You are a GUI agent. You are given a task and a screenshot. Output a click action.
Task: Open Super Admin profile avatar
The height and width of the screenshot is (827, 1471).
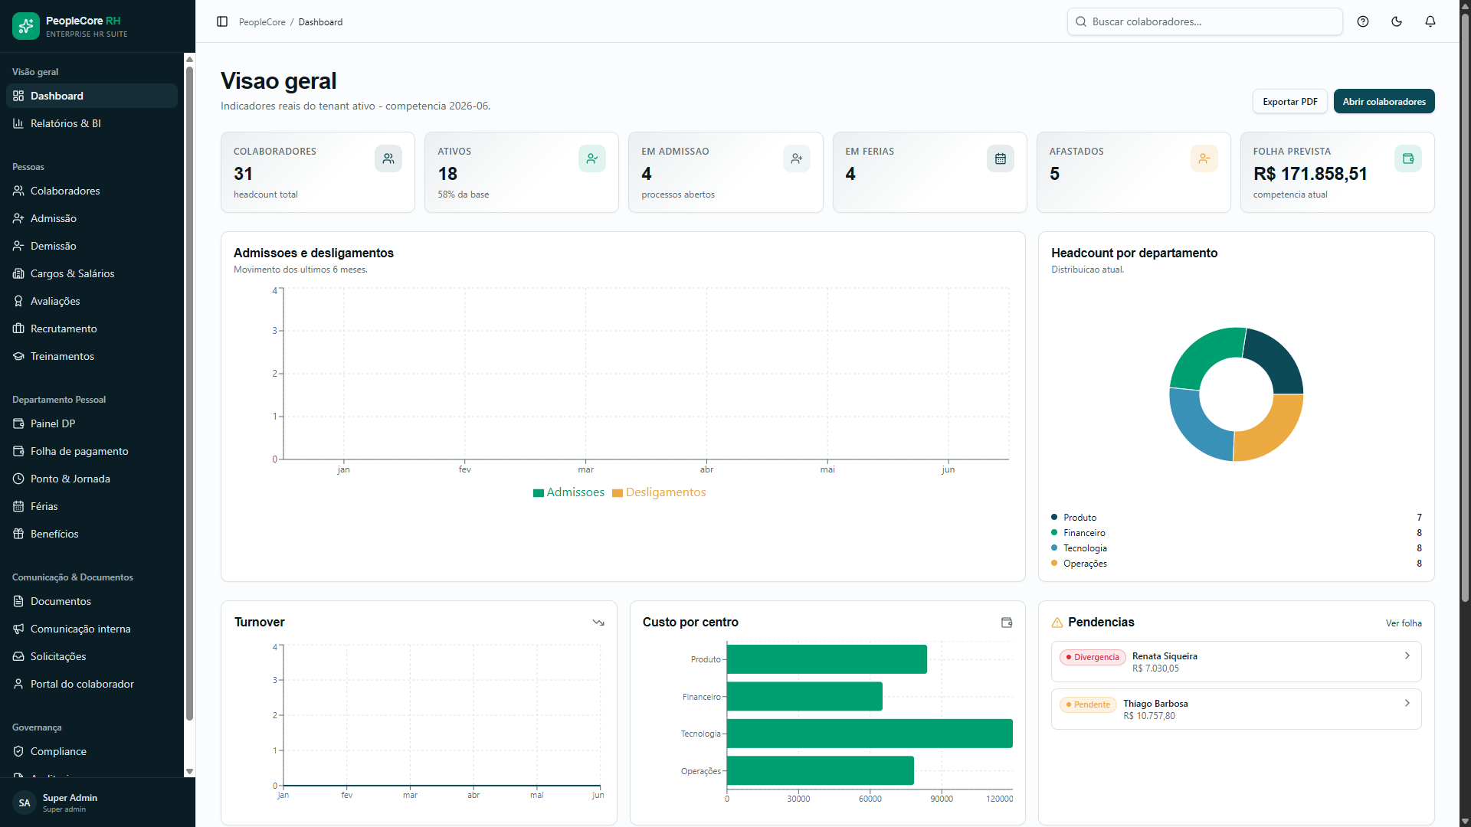click(x=25, y=802)
